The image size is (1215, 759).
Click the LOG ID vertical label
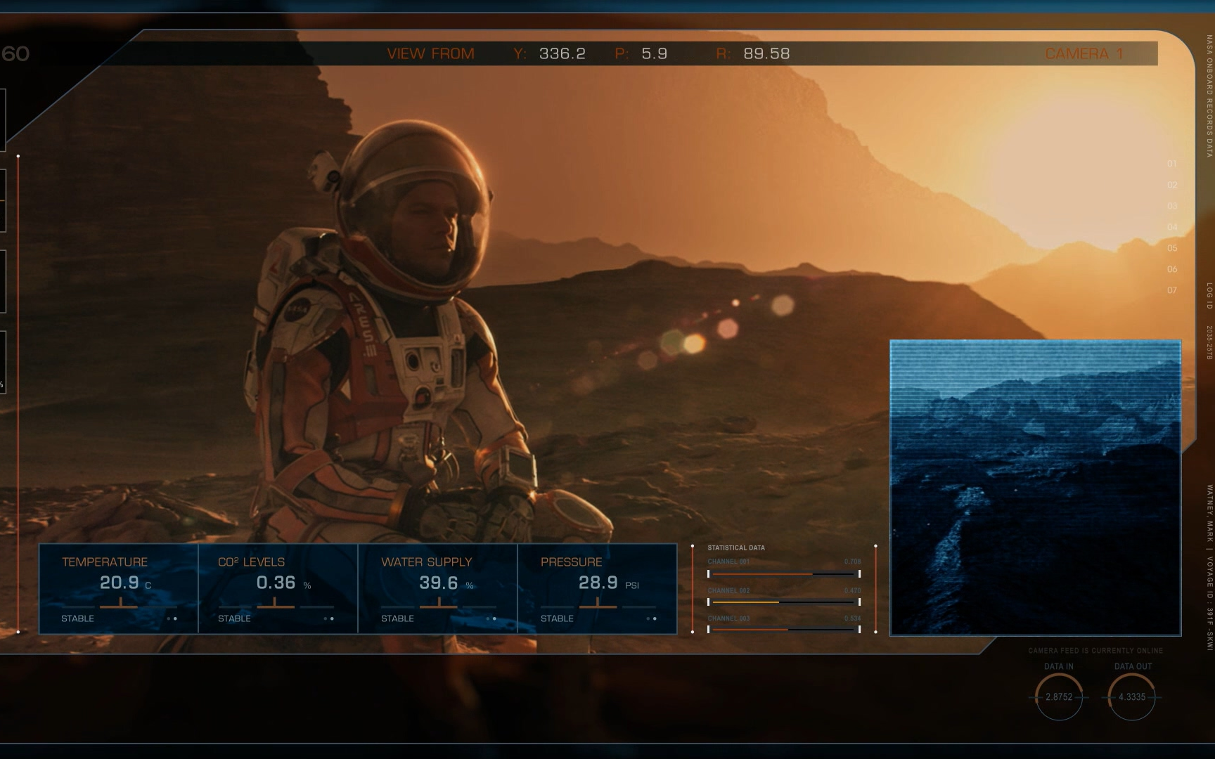[1209, 297]
